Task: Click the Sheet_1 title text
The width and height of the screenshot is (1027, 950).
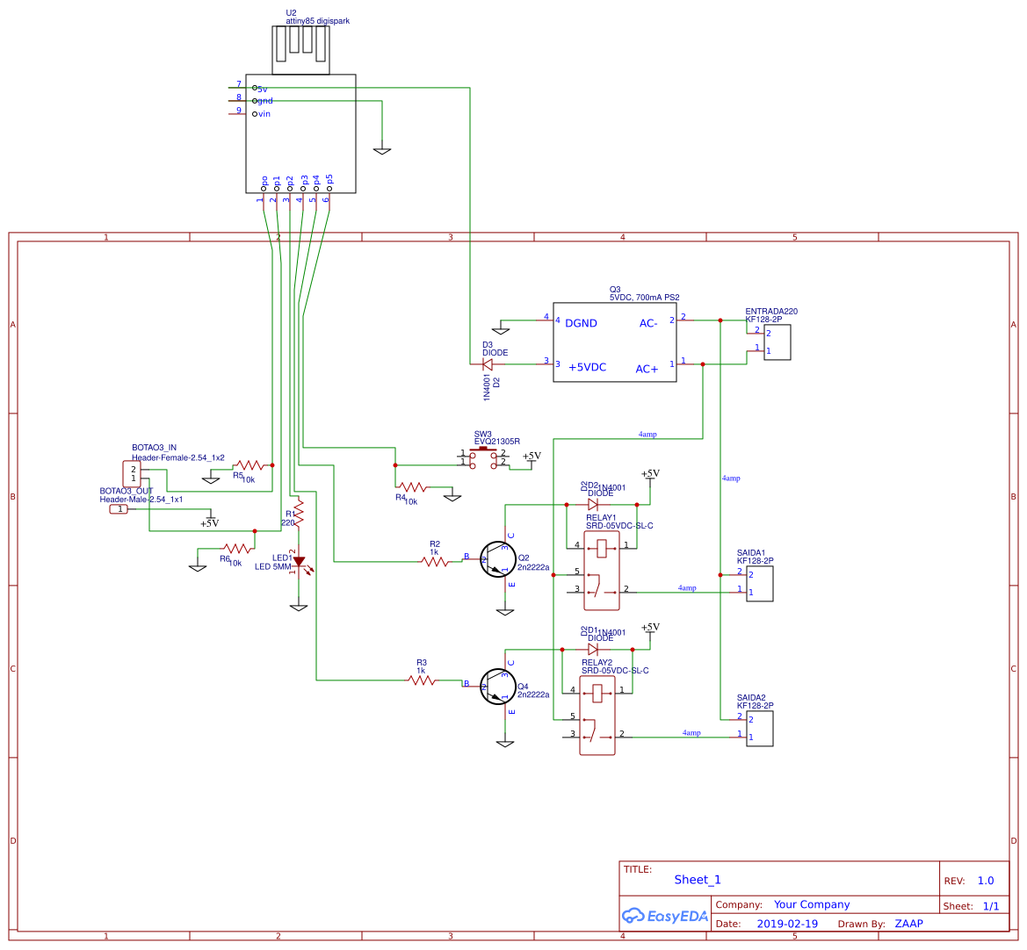Action: (696, 879)
